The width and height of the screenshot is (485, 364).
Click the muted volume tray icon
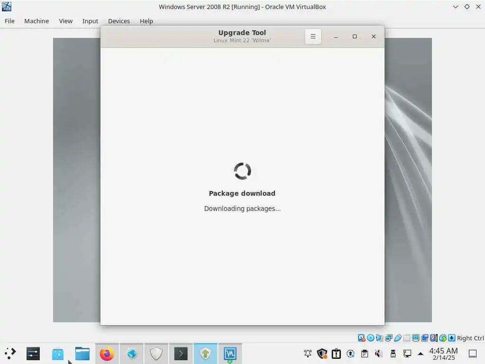[x=378, y=353]
